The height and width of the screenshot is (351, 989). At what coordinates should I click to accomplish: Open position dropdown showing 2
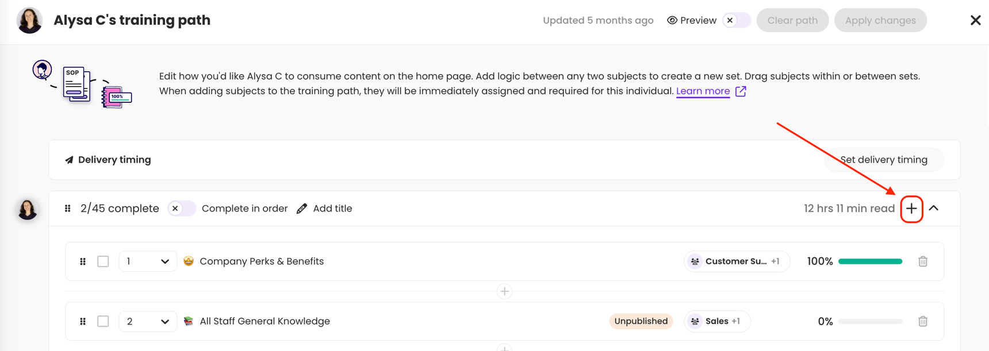[147, 321]
